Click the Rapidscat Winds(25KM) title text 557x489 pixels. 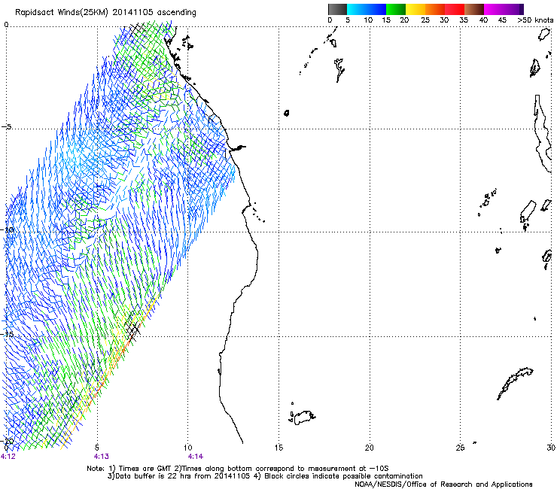point(105,13)
